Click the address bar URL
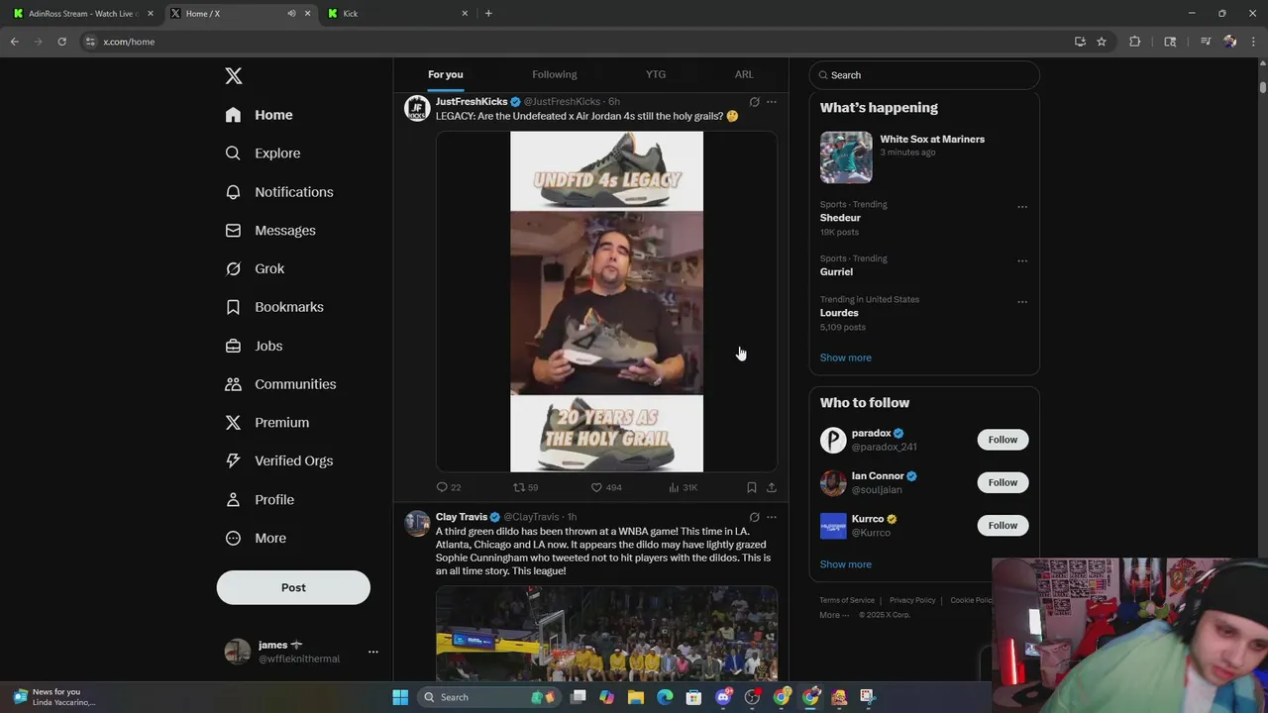Image resolution: width=1268 pixels, height=713 pixels. pos(129,42)
